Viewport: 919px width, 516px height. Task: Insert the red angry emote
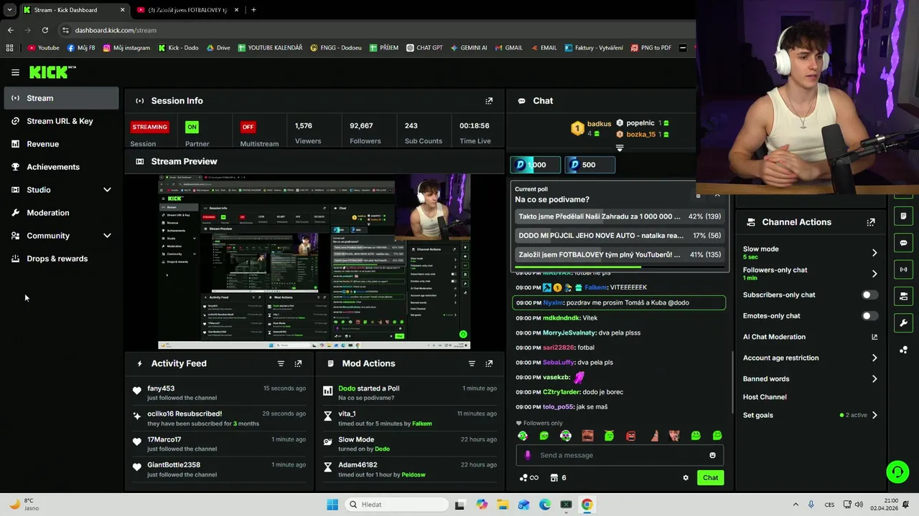tap(630, 436)
